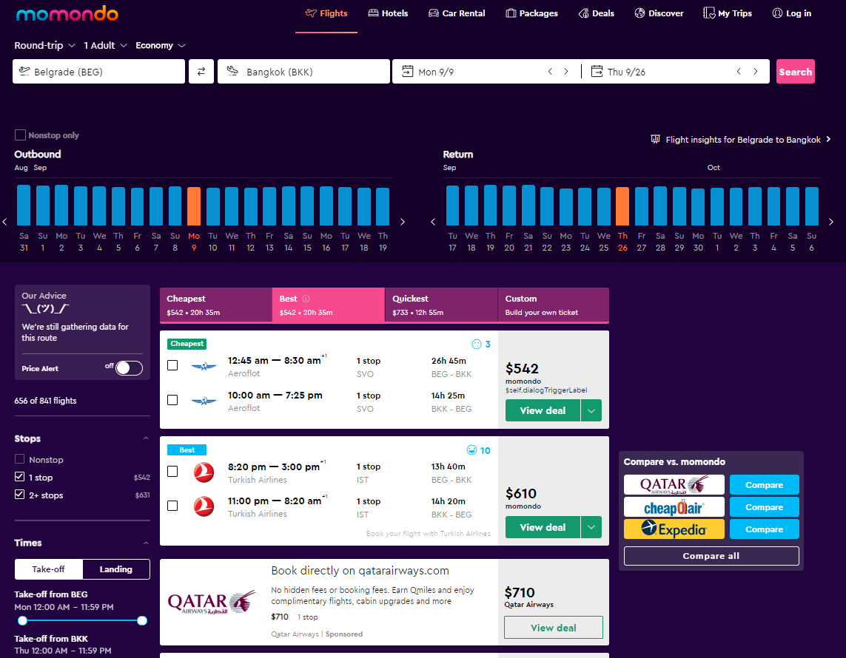The image size is (846, 658).
Task: Go to next return day
Action: [756, 72]
